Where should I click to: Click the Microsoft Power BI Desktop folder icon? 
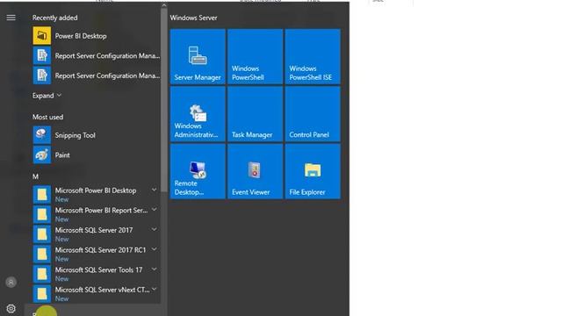(x=42, y=195)
